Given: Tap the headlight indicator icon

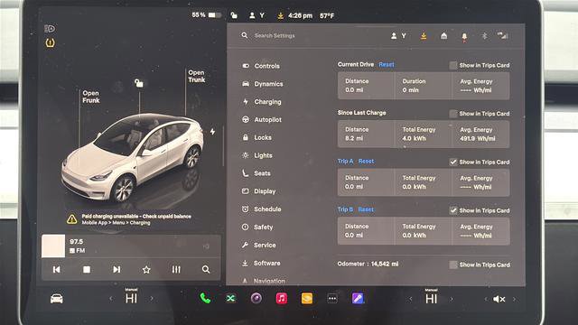Looking at the screenshot, I should [50, 28].
